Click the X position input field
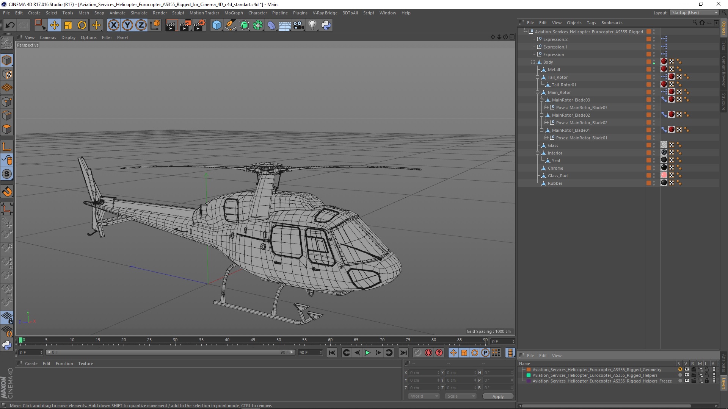Screen dimensions: 728x409 pyautogui.click(x=424, y=373)
